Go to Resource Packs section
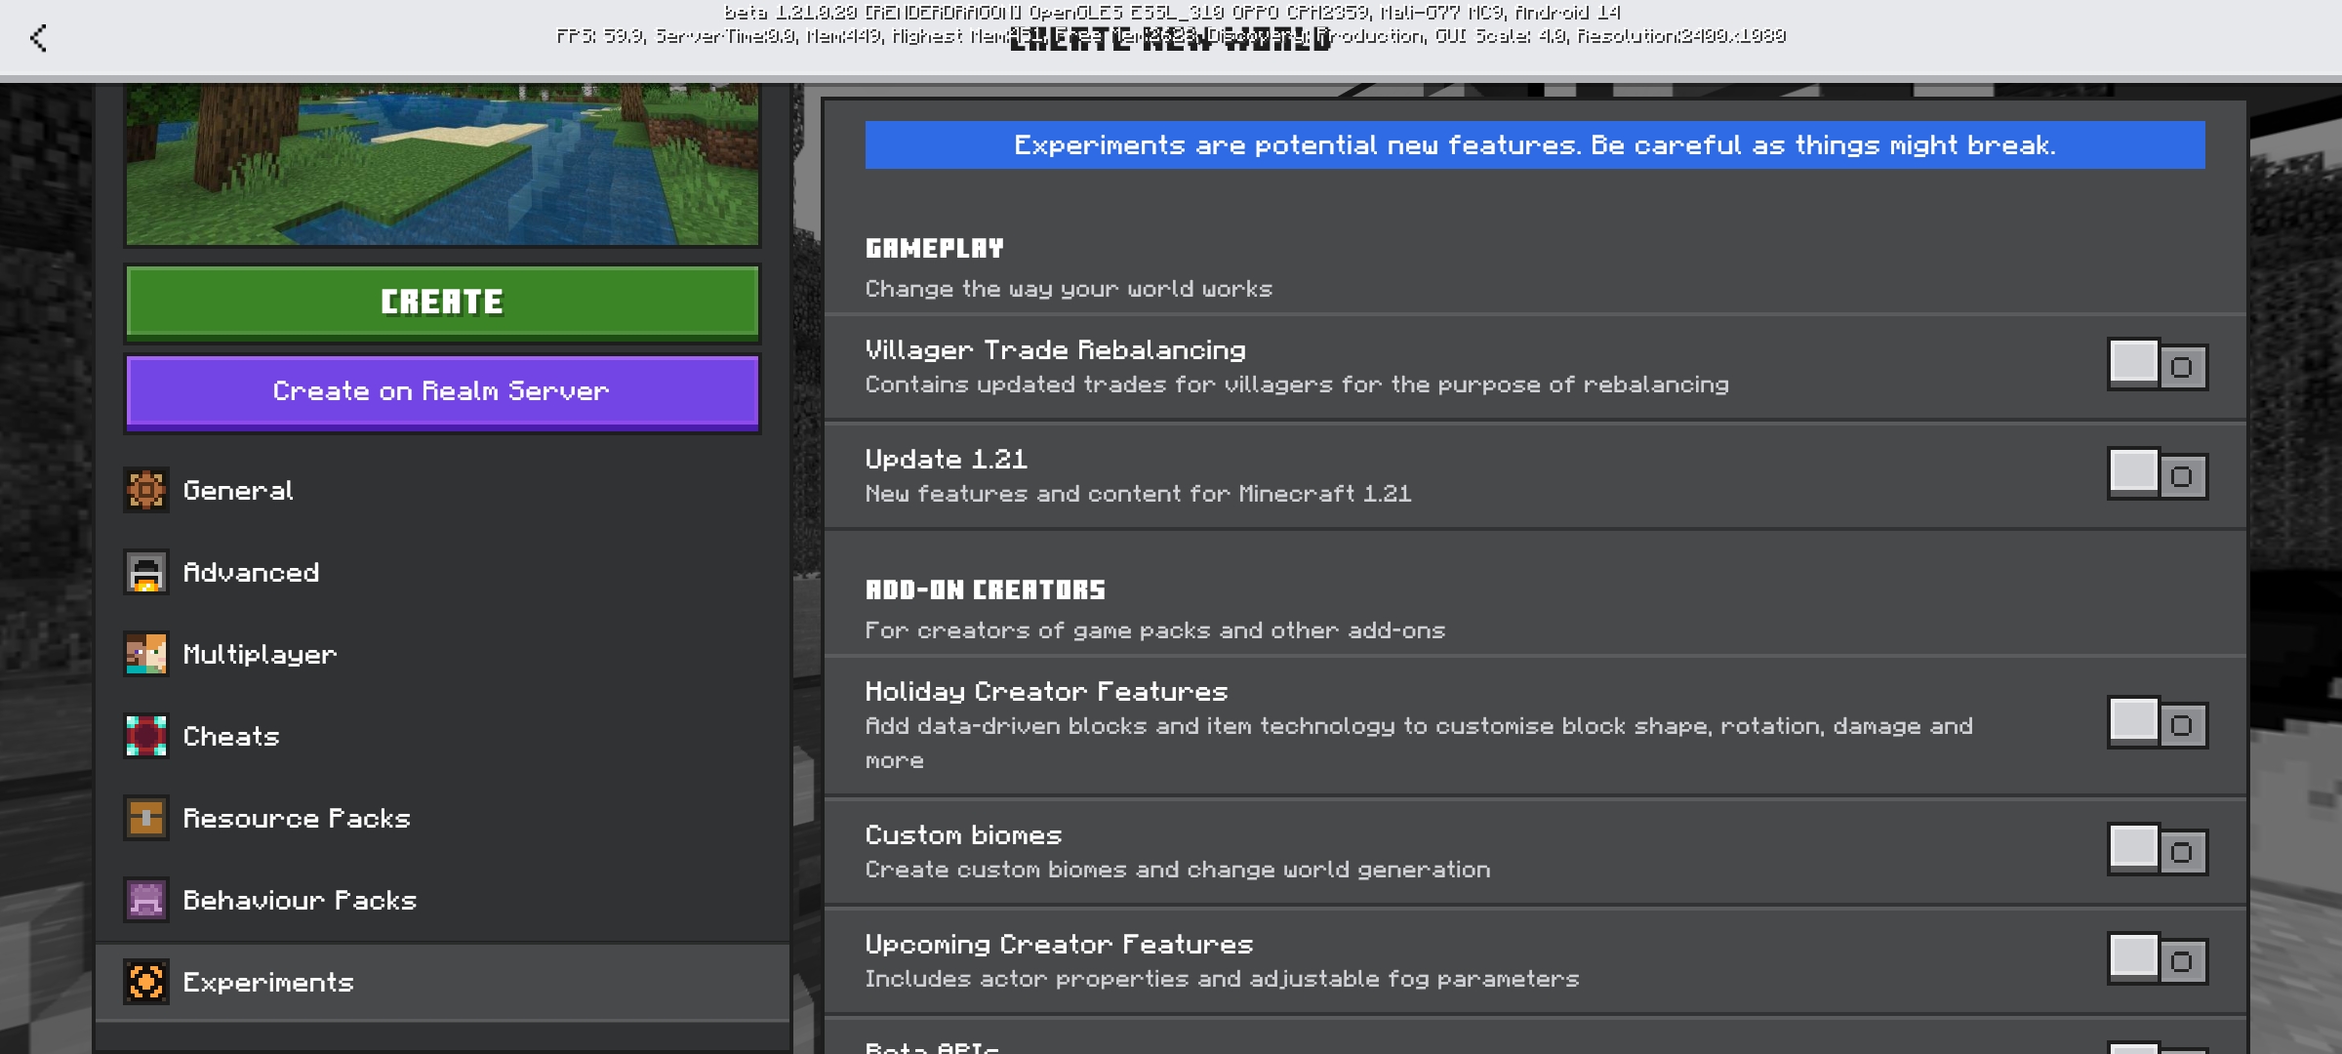The width and height of the screenshot is (2342, 1054). [x=297, y=818]
